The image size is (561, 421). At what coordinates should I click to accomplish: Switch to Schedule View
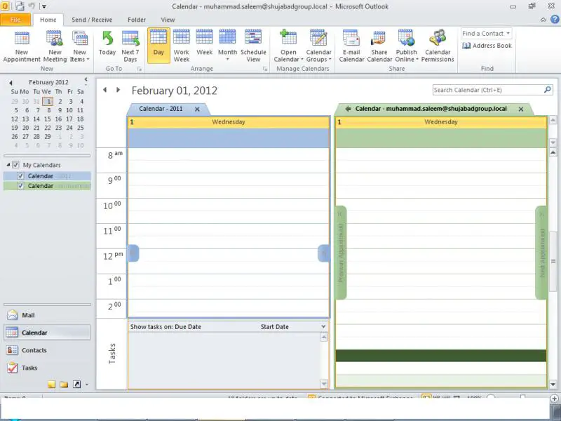coord(253,46)
